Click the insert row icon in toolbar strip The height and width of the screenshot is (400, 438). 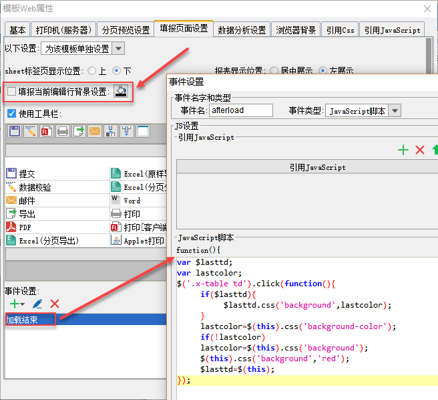coord(111,131)
